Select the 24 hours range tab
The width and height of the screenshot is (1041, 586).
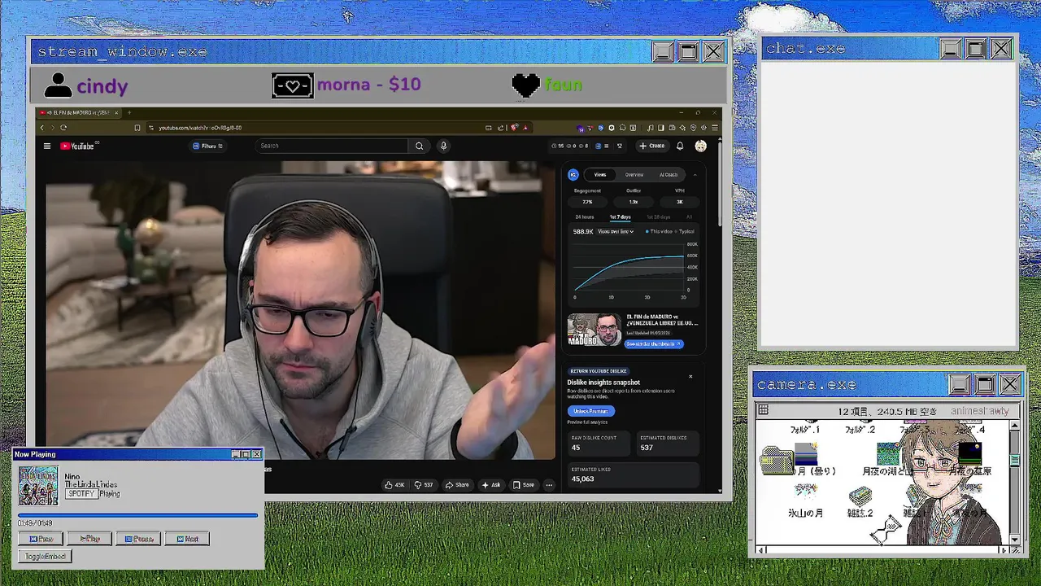585,217
